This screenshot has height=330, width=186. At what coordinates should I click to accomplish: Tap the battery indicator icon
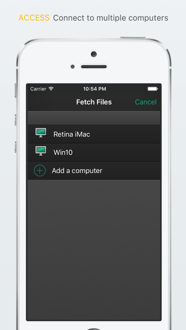(x=153, y=89)
